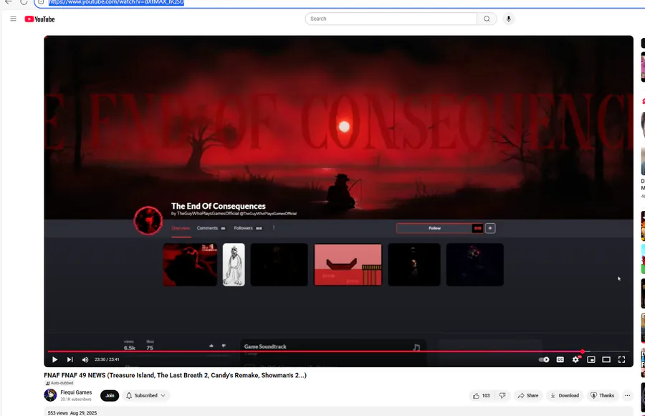Toggle the autoplay switch

(x=544, y=359)
